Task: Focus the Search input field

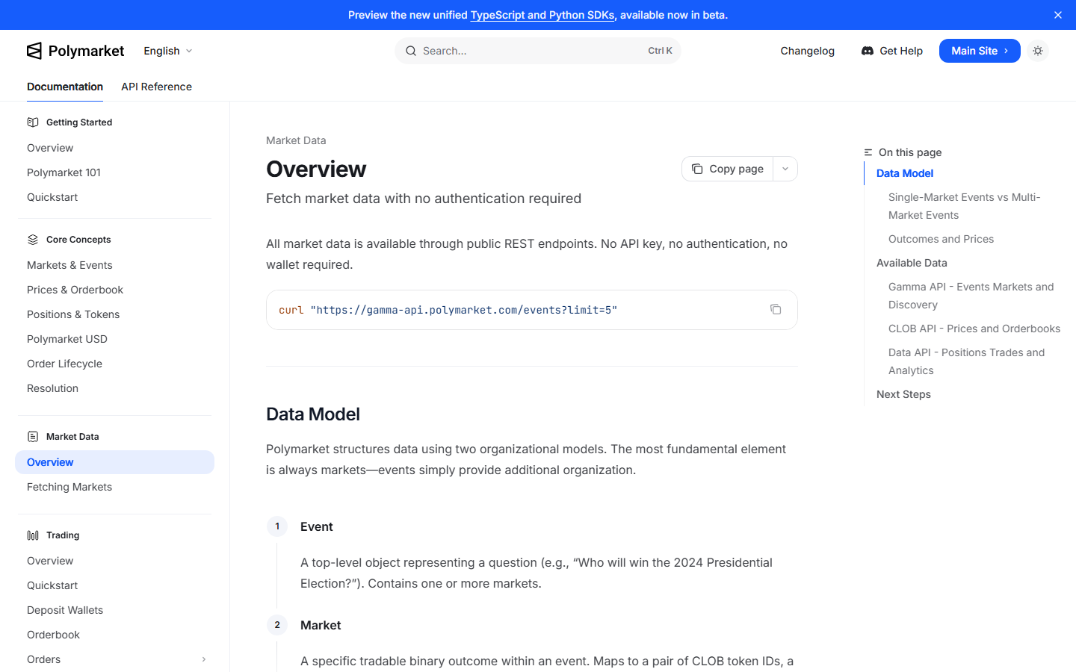Action: (537, 51)
